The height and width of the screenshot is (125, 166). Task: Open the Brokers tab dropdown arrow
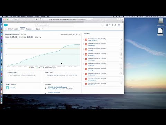point(42,29)
